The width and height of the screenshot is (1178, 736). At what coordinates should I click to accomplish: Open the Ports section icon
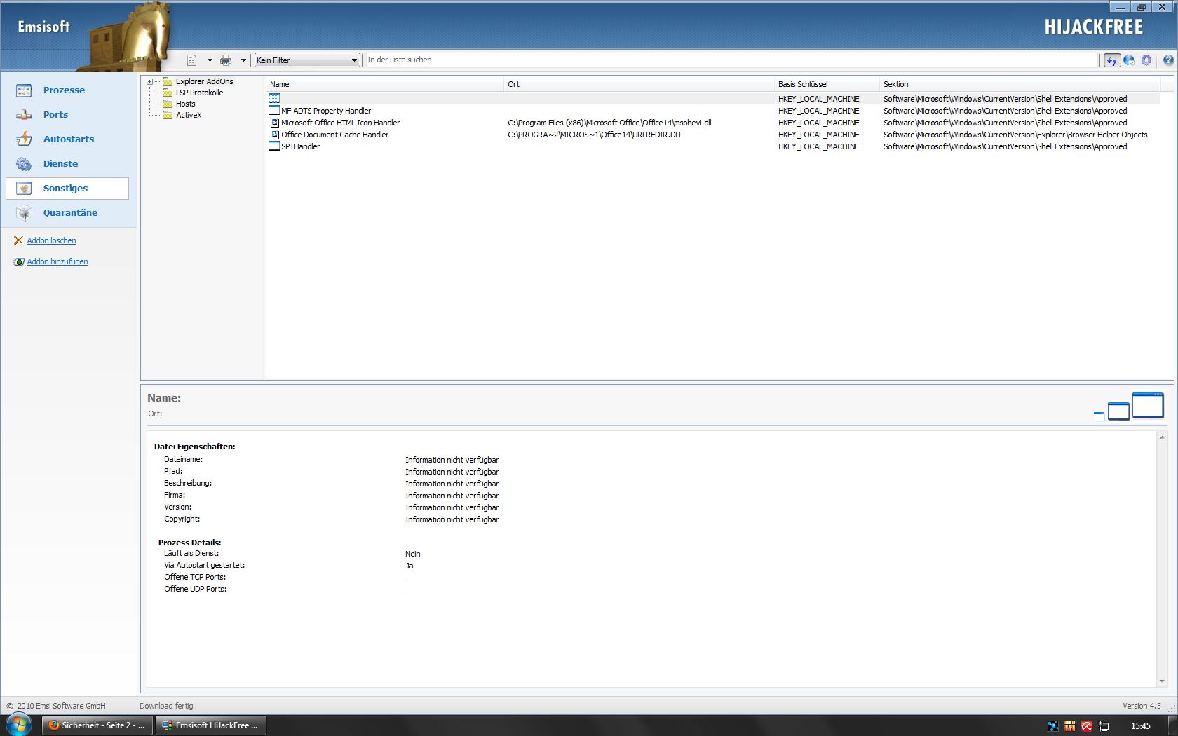coord(24,115)
